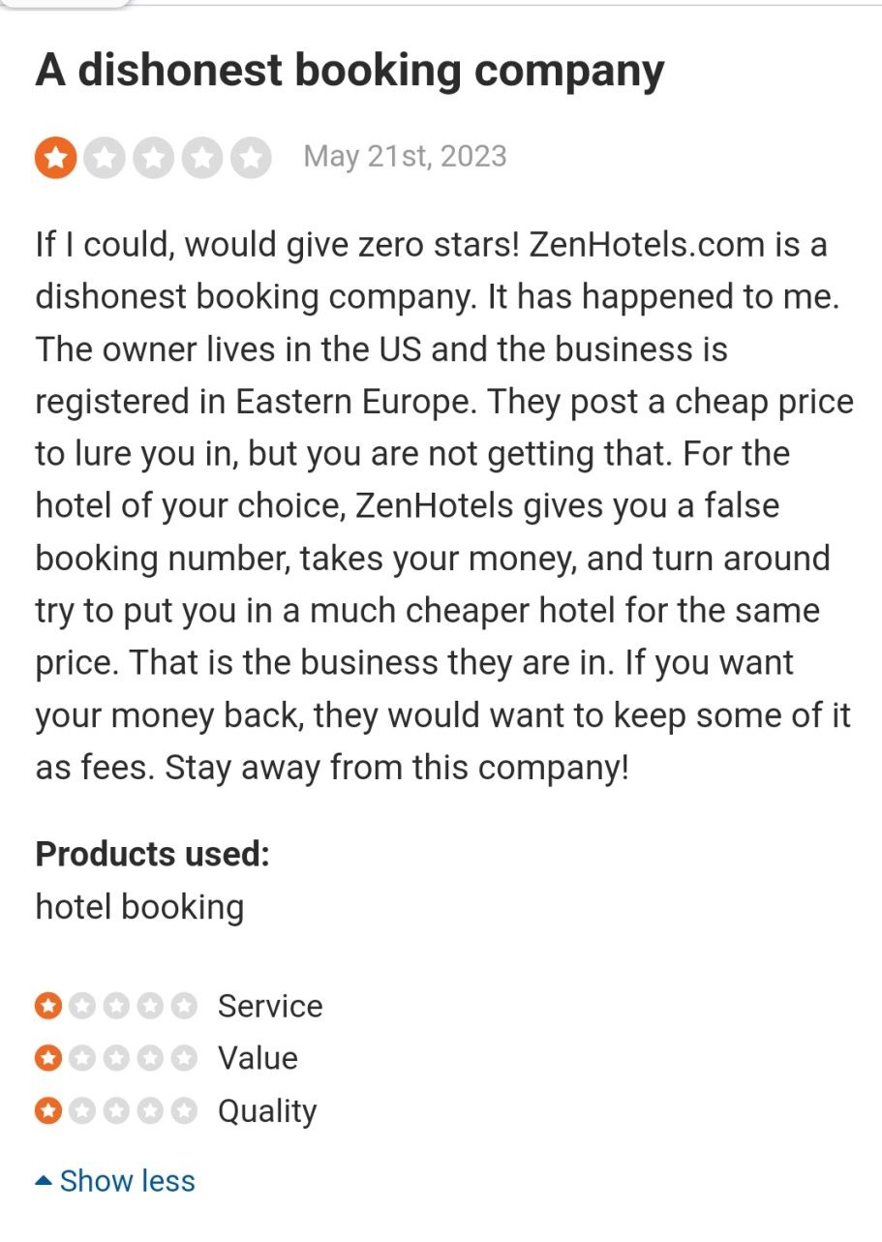Click the second star in the Value row
Image resolution: width=882 pixels, height=1242 pixels.
[81, 1058]
